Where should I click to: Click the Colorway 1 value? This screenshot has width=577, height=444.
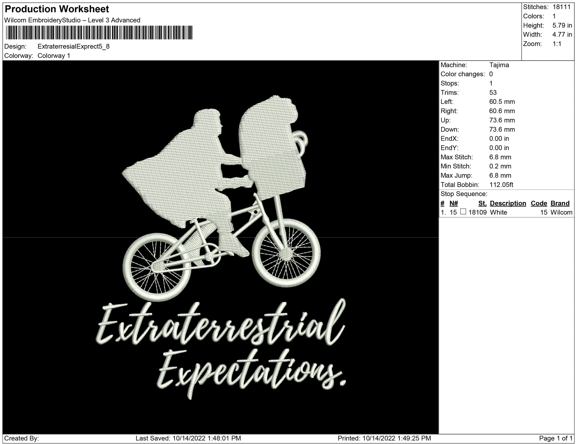[x=54, y=56]
